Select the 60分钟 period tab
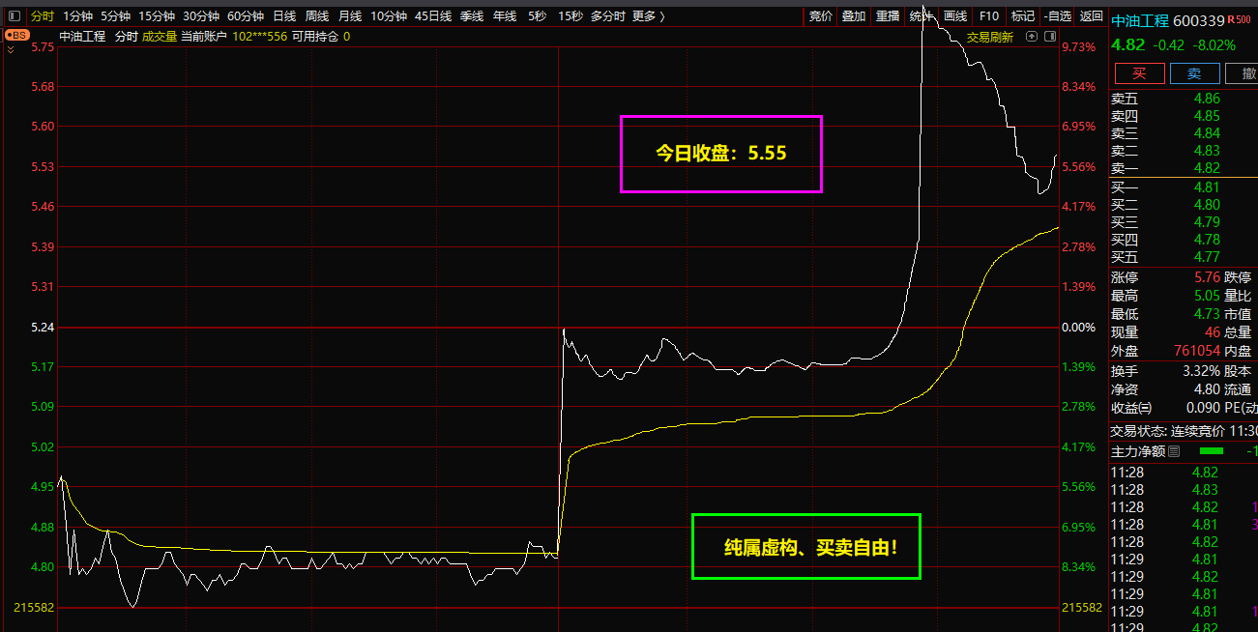The height and width of the screenshot is (632, 1258). (x=246, y=16)
